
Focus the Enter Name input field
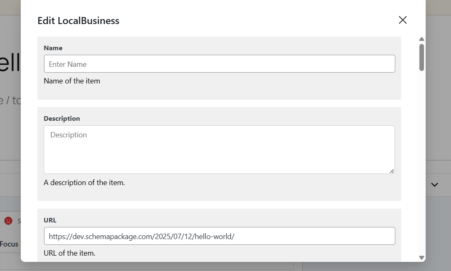click(x=219, y=64)
